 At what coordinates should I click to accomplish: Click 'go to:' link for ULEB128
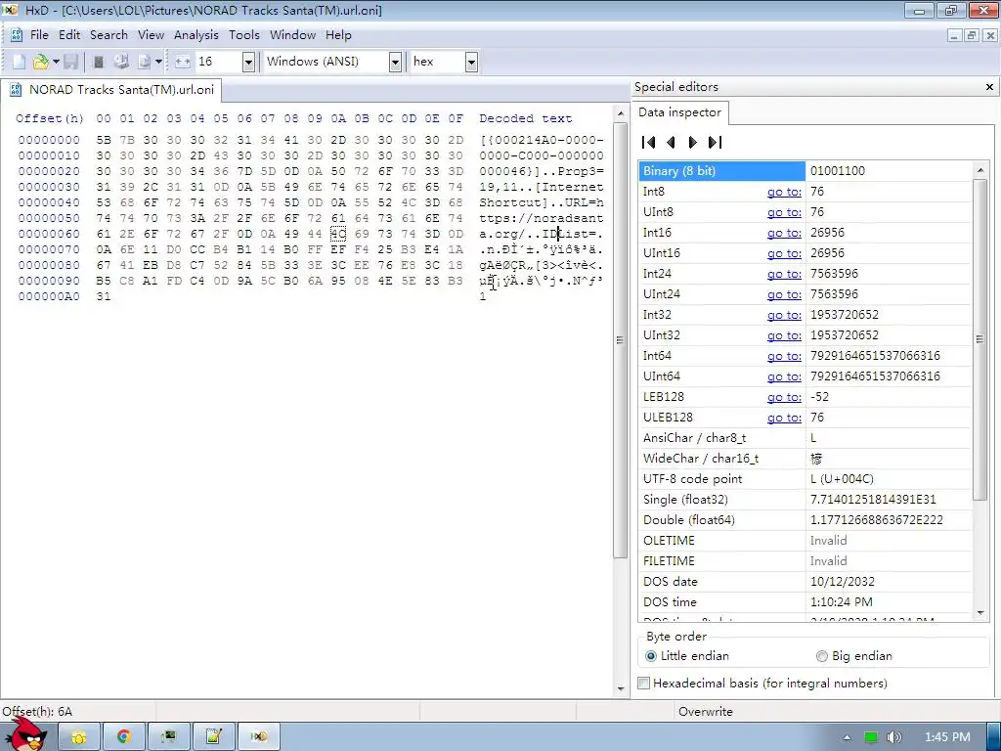[x=784, y=418]
